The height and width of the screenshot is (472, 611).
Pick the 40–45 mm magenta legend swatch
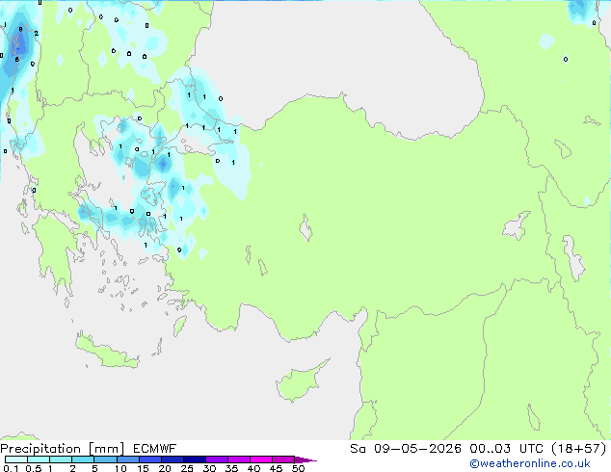click(x=261, y=459)
